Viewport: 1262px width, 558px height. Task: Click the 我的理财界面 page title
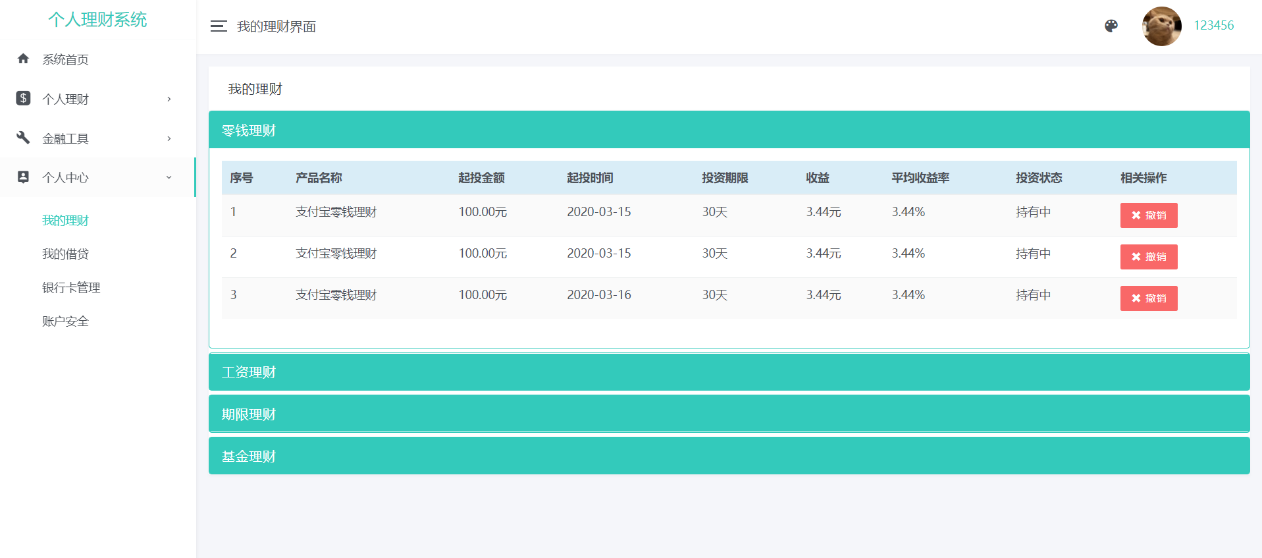pyautogui.click(x=276, y=26)
